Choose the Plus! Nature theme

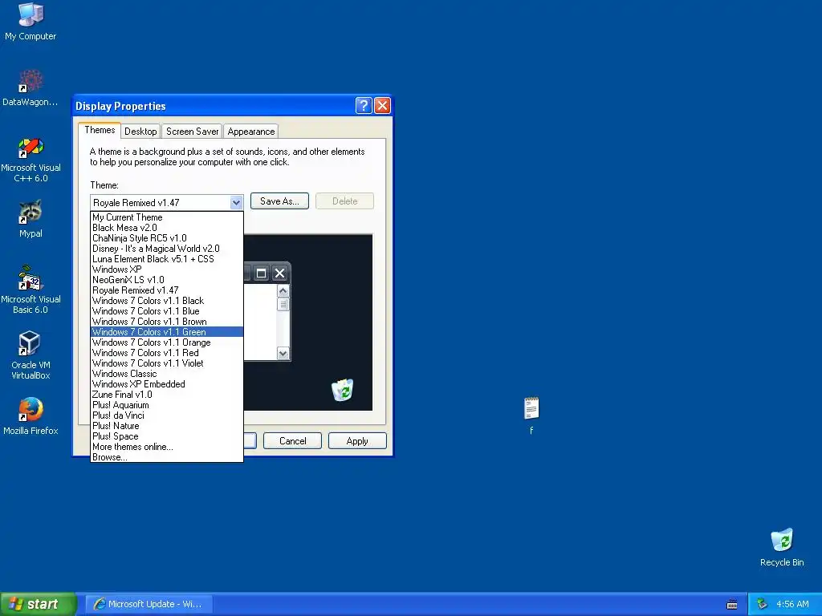[x=167, y=426]
